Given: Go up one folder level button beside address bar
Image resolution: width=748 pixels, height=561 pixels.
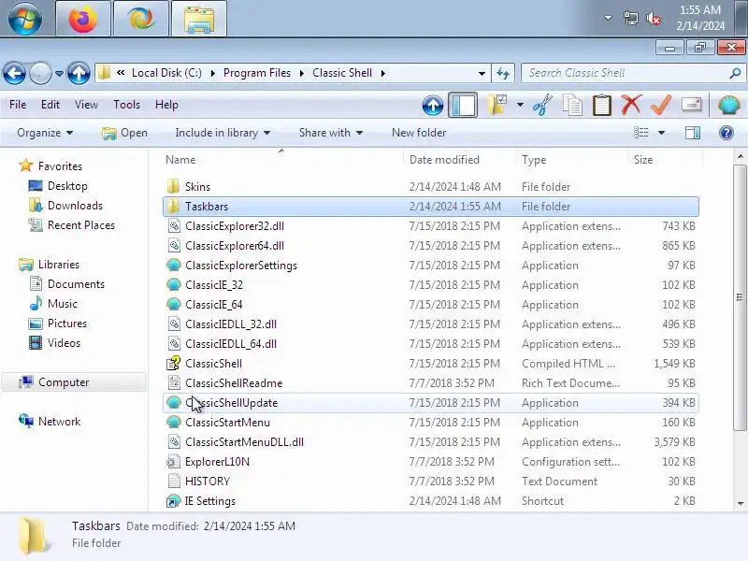Looking at the screenshot, I should click(x=79, y=74).
